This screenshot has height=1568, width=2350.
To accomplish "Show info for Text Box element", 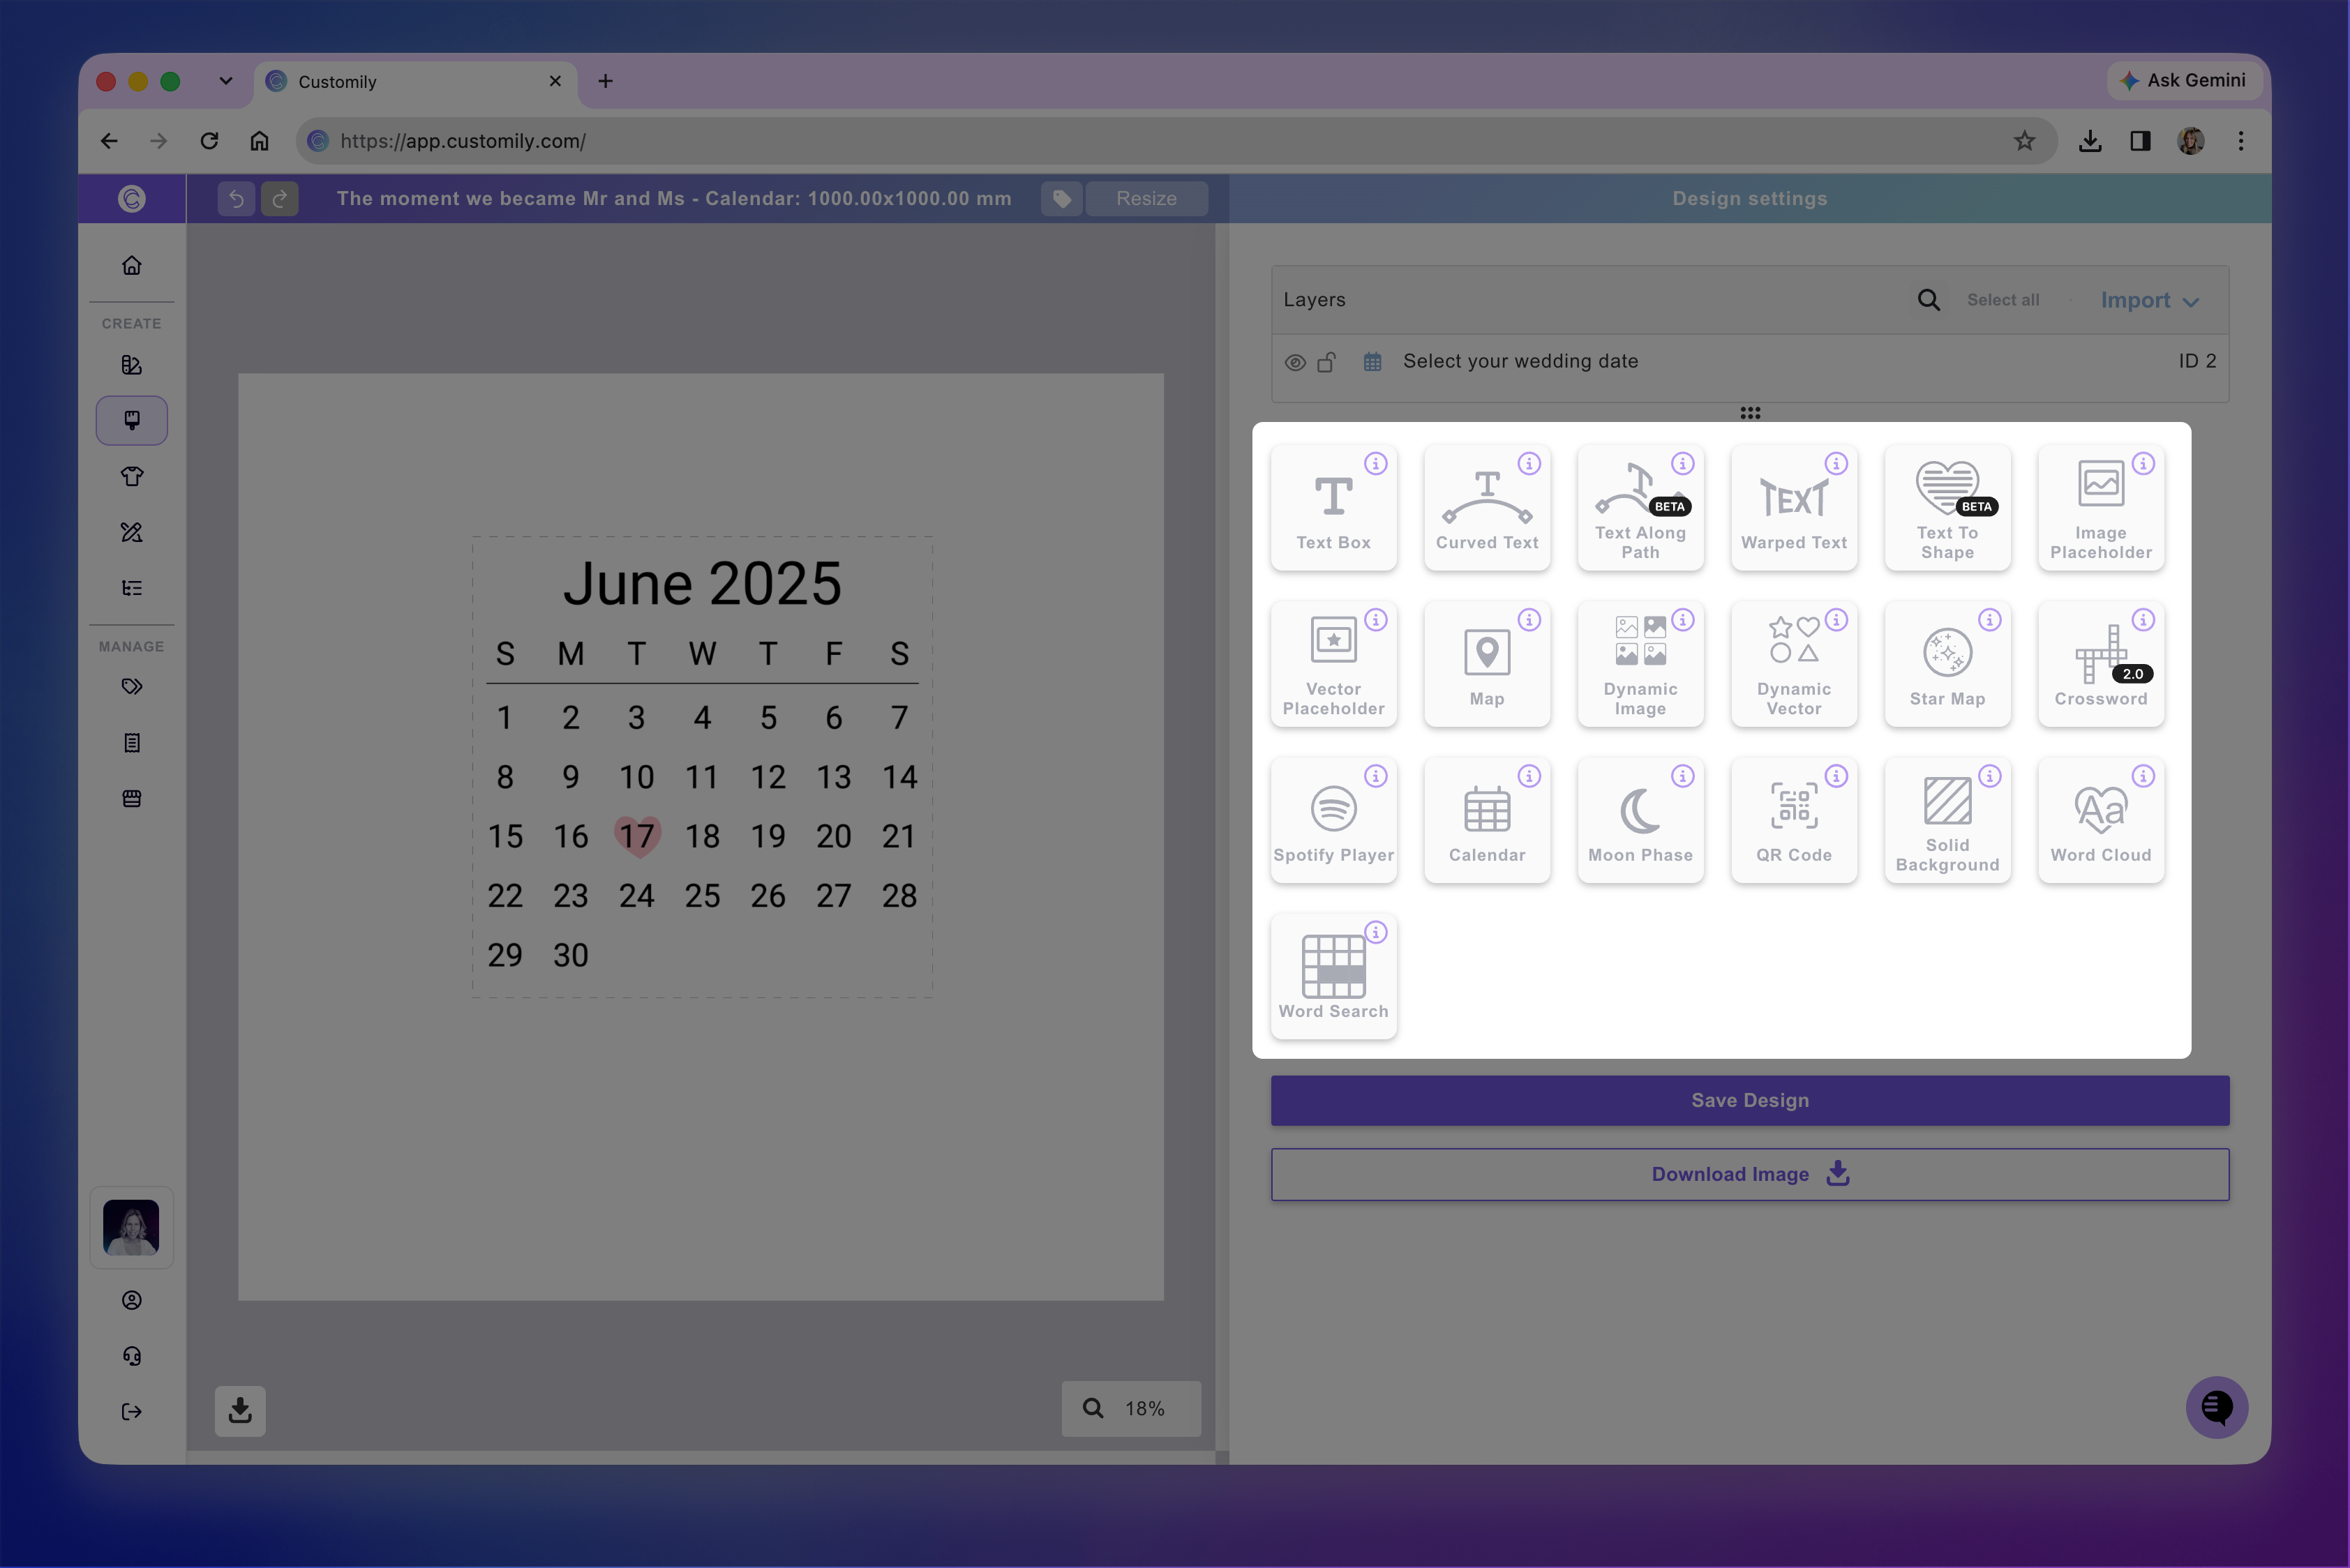I will [1377, 464].
